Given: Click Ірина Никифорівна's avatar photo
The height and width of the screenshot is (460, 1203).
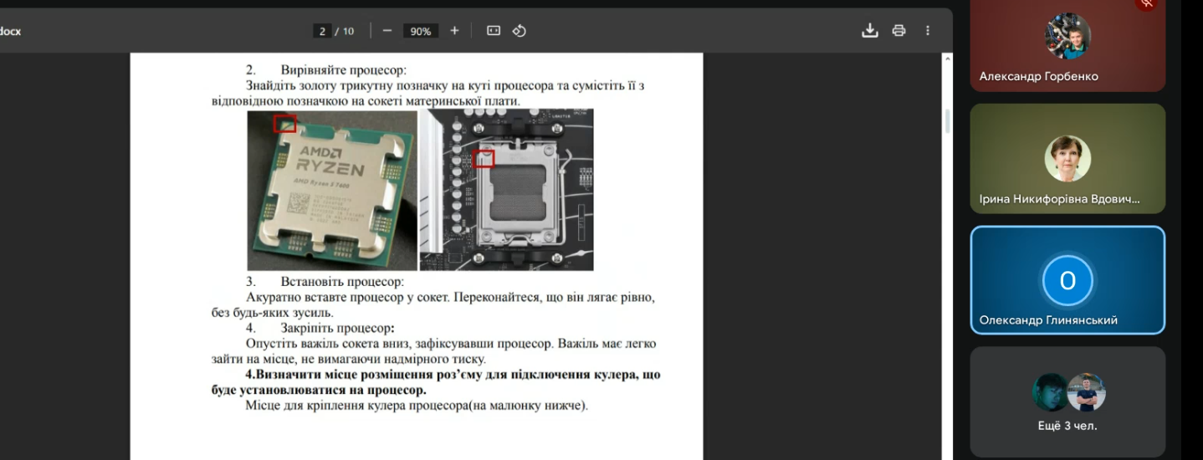Looking at the screenshot, I should [1067, 158].
